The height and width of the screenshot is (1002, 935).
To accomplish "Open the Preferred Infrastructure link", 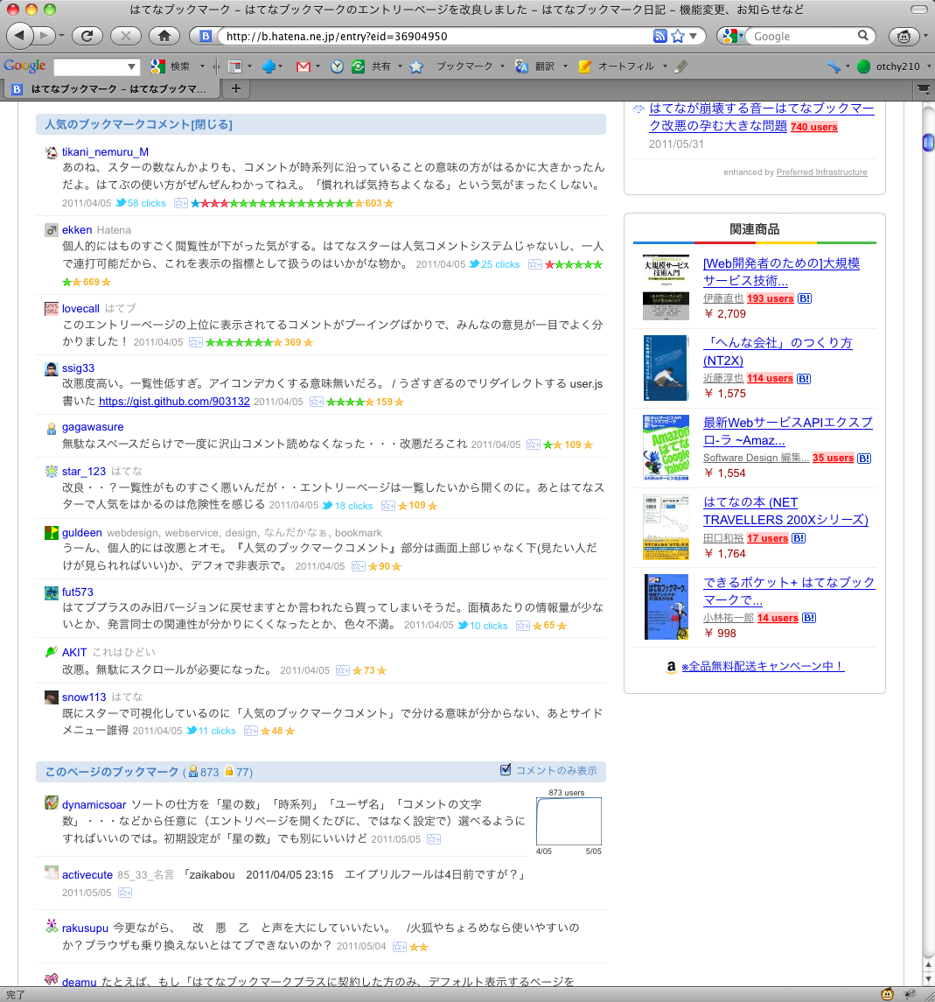I will coord(821,172).
